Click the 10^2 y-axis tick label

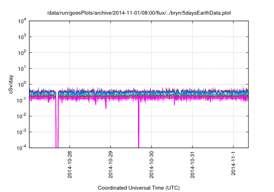pyautogui.click(x=22, y=53)
